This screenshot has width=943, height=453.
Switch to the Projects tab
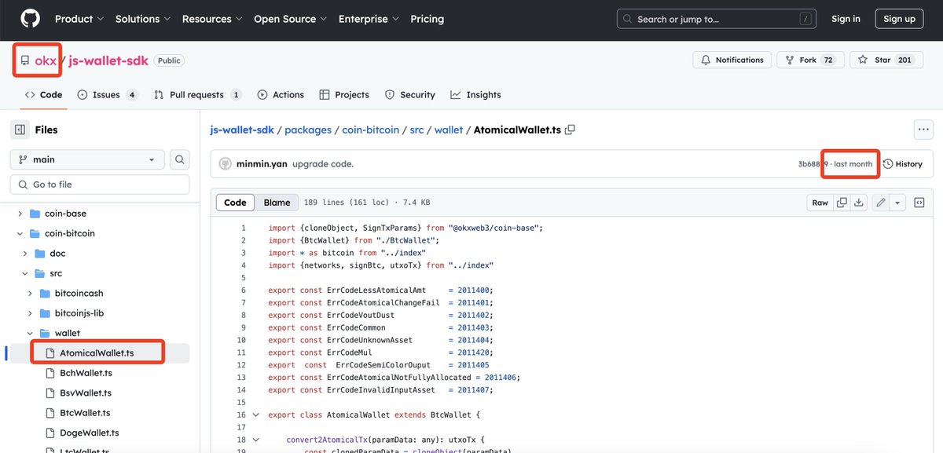click(344, 95)
